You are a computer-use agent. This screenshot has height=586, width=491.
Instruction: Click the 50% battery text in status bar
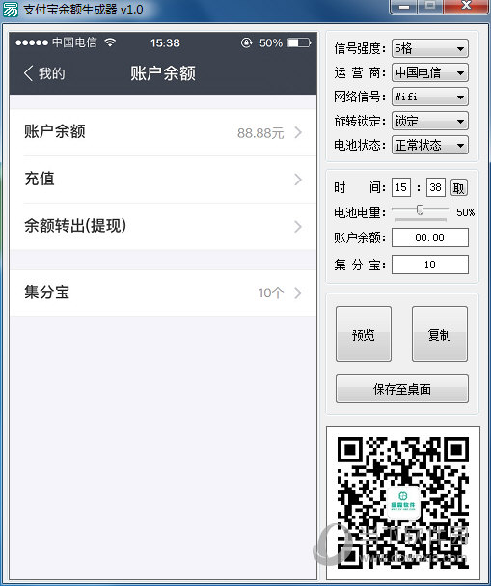(271, 43)
